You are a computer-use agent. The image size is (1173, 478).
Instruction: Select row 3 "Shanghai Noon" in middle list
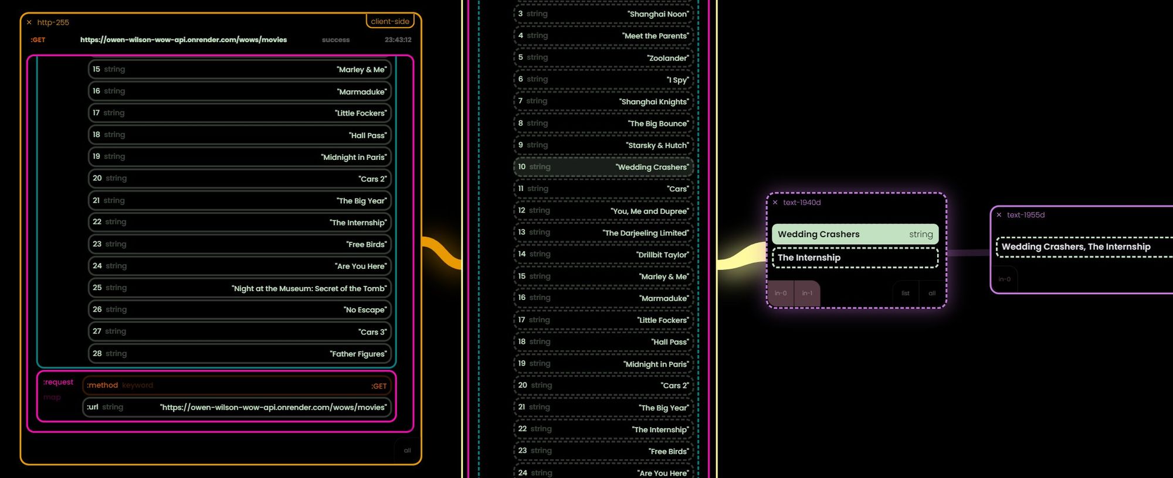604,14
